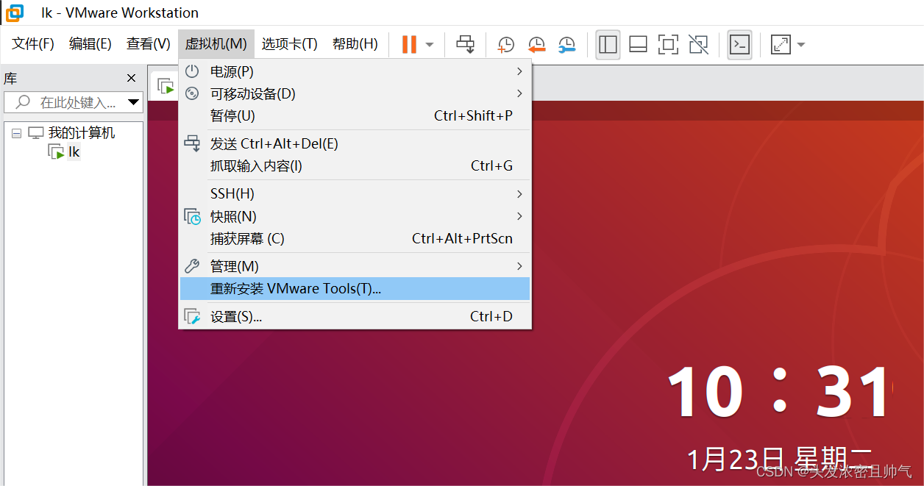Open the dropdown next to the pause icon
The width and height of the screenshot is (924, 486).
point(428,45)
